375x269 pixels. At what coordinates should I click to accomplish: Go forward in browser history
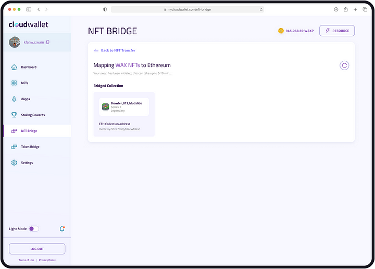click(x=46, y=9)
